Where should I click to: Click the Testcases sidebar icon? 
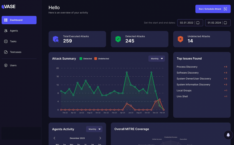click(x=6, y=52)
